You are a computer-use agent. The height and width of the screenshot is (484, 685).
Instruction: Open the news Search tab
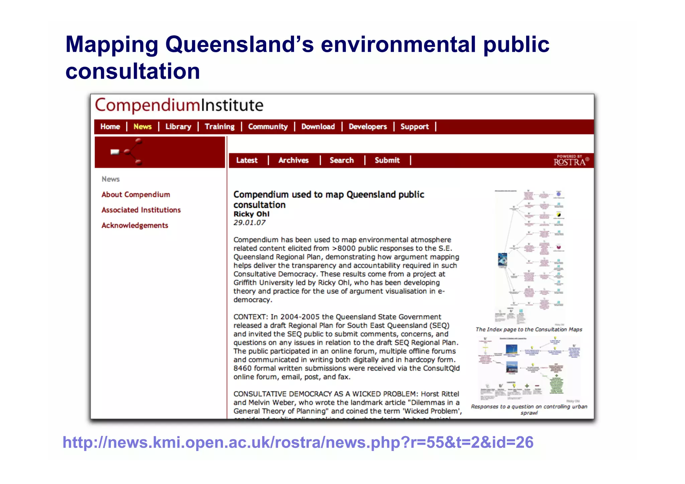(341, 160)
